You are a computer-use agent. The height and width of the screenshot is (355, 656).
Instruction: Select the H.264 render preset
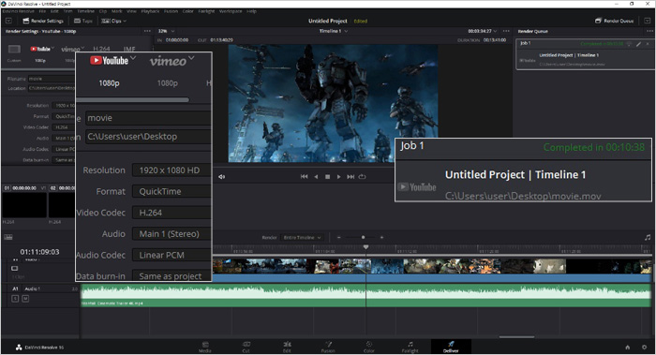point(101,49)
